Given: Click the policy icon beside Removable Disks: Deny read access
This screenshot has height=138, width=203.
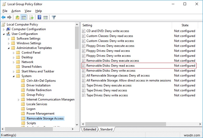Looking at the screenshot, I should tap(84, 65).
